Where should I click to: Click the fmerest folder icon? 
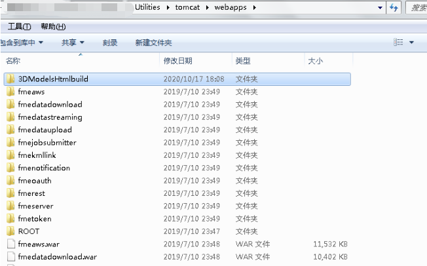pyautogui.click(x=10, y=193)
